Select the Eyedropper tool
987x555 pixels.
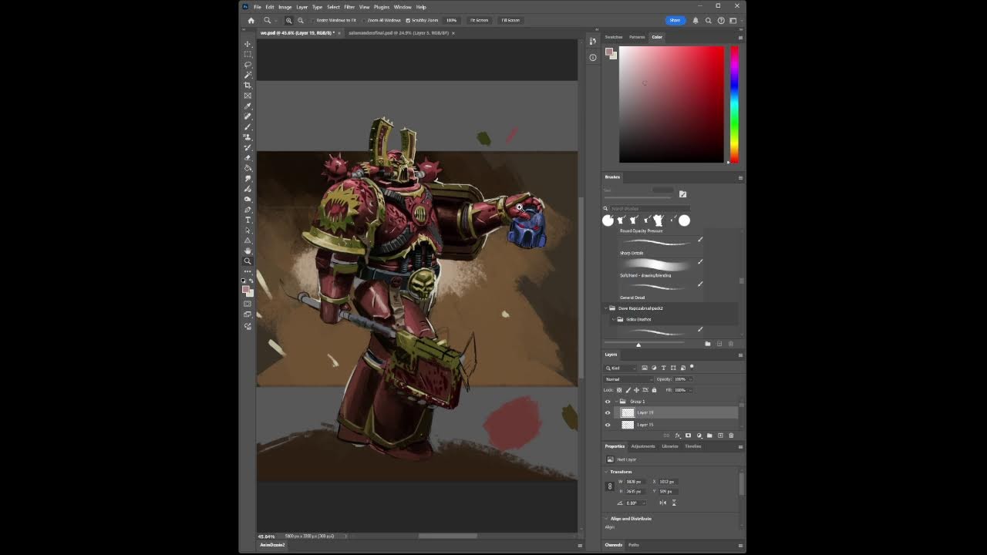(x=248, y=106)
